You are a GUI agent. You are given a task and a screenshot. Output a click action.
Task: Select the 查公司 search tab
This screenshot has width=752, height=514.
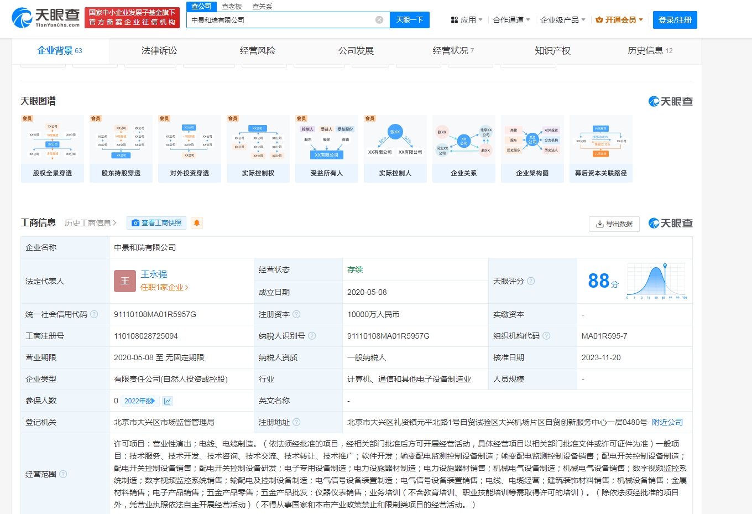(x=201, y=7)
